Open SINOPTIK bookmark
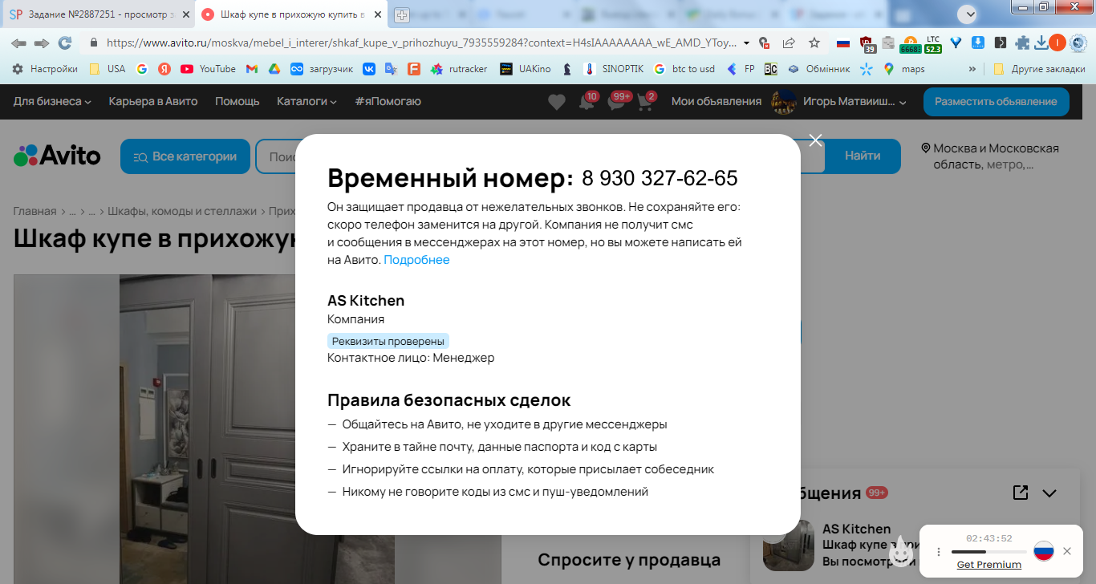The image size is (1096, 584). point(614,69)
